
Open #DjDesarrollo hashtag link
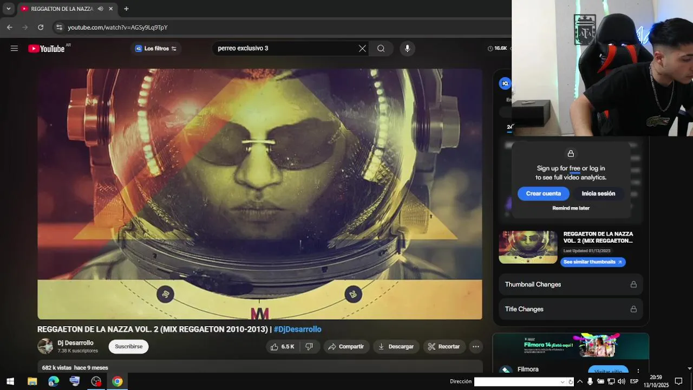(297, 329)
